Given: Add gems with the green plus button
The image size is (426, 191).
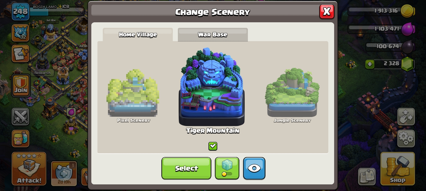Looking at the screenshot, I should coord(370,64).
